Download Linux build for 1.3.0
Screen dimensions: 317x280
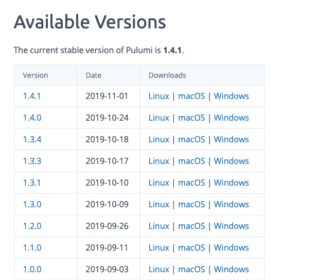tap(158, 204)
